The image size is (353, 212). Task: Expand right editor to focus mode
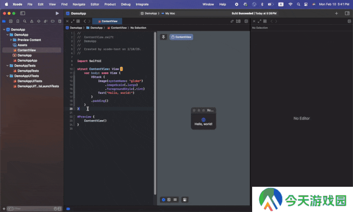tap(259, 21)
